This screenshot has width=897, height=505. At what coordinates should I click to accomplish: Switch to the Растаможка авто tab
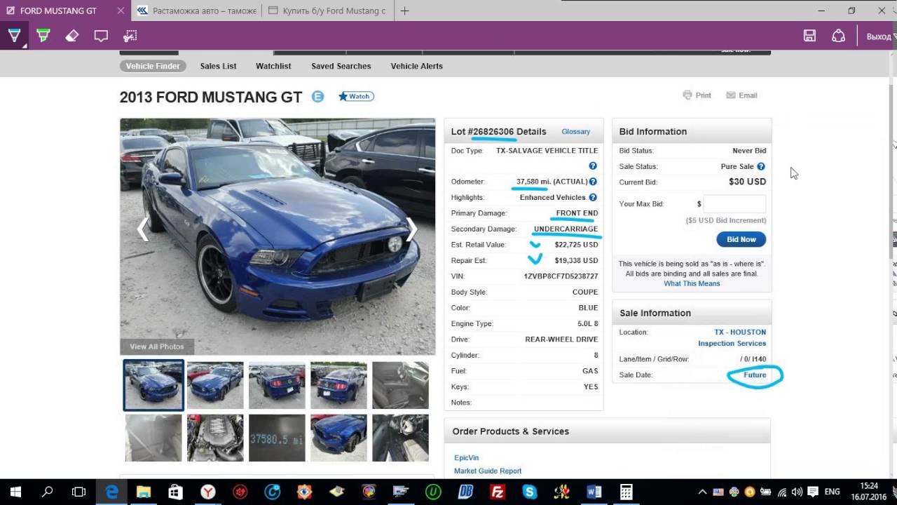197,11
